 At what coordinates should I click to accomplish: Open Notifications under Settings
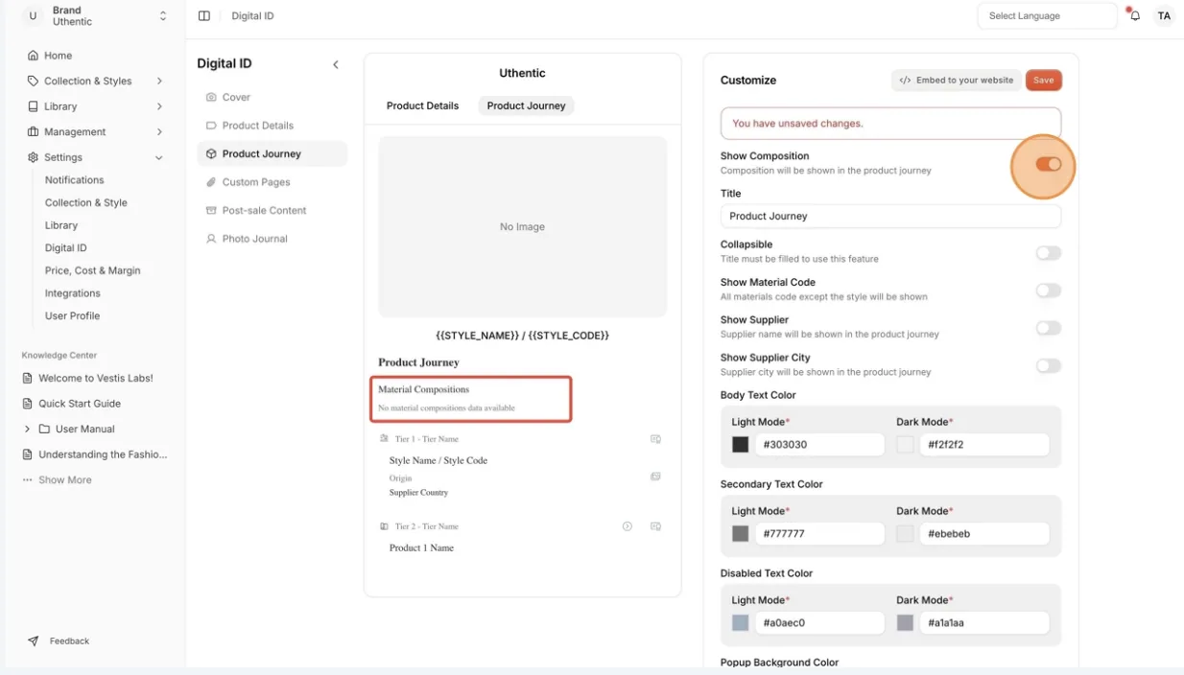point(74,180)
